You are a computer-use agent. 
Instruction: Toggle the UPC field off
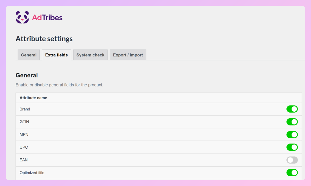[292, 147]
